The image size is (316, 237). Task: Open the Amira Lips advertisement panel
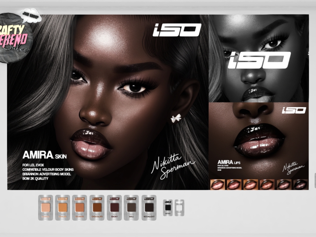click(x=259, y=139)
